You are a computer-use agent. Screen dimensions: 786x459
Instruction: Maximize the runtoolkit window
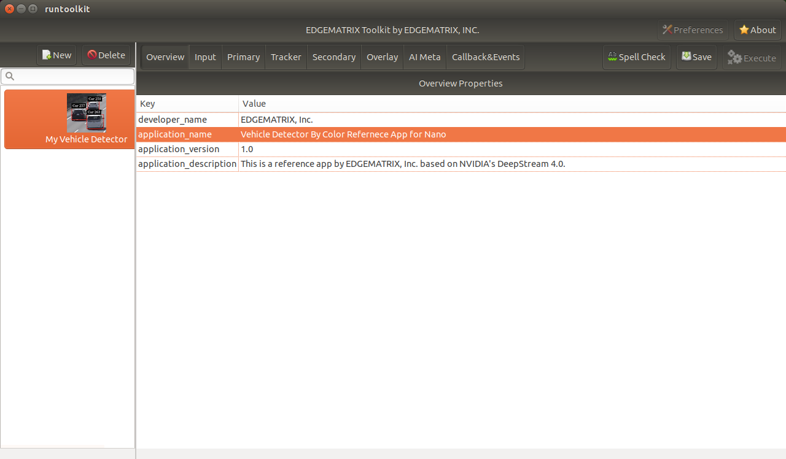click(x=33, y=9)
